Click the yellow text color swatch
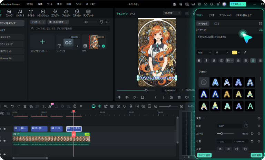265x160 pixels. point(235,52)
